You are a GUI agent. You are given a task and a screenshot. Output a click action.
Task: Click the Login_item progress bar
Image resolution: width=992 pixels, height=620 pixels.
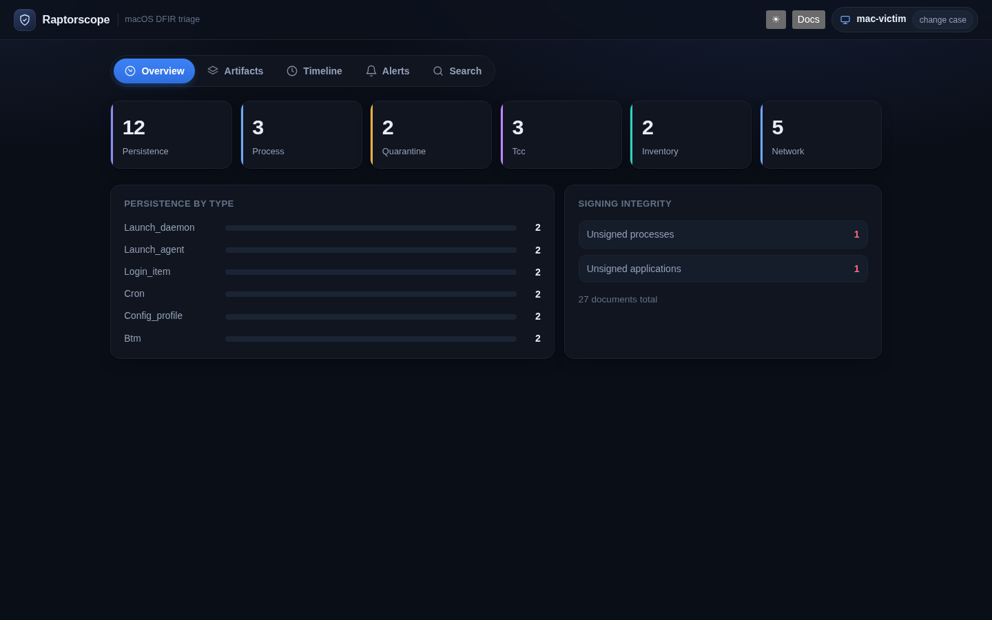point(371,272)
